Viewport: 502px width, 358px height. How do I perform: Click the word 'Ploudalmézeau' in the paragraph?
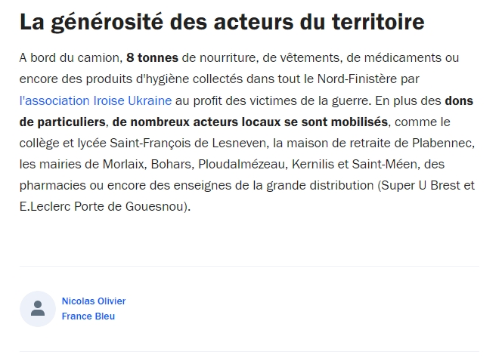(x=241, y=164)
